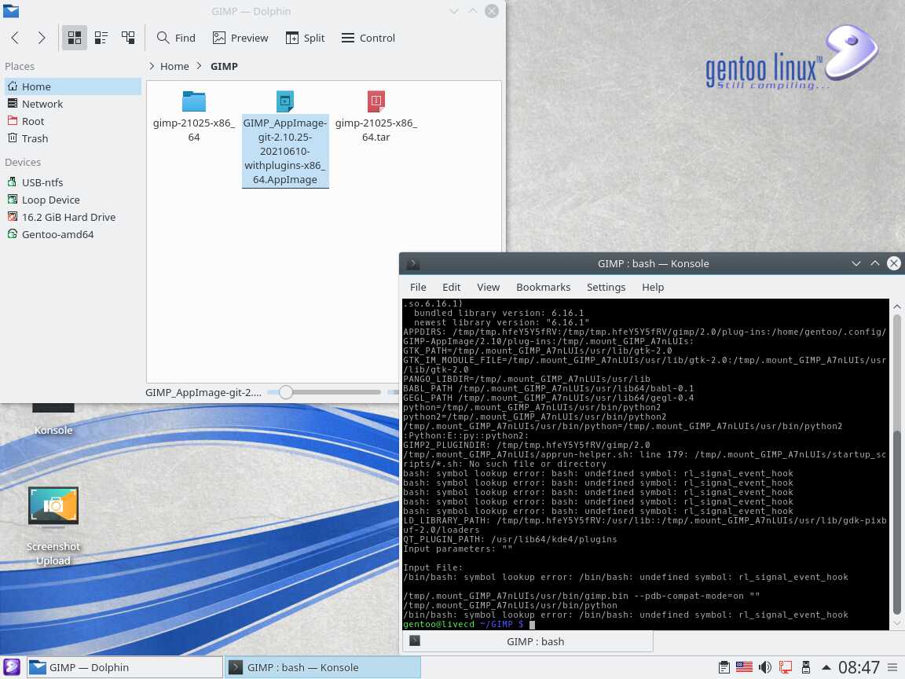Screen dimensions: 905x679
Task: Click the network connection tray icon
Action: tap(786, 667)
